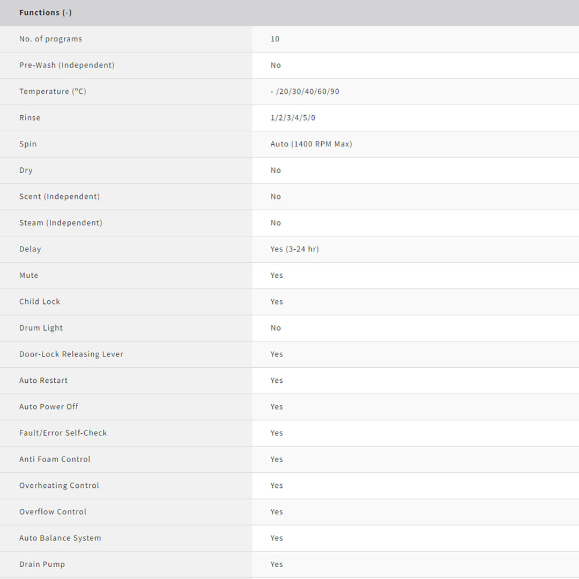Viewport: 579px width, 579px height.
Task: Click the Door-Lock Releasing Lever label
Action: tap(71, 354)
